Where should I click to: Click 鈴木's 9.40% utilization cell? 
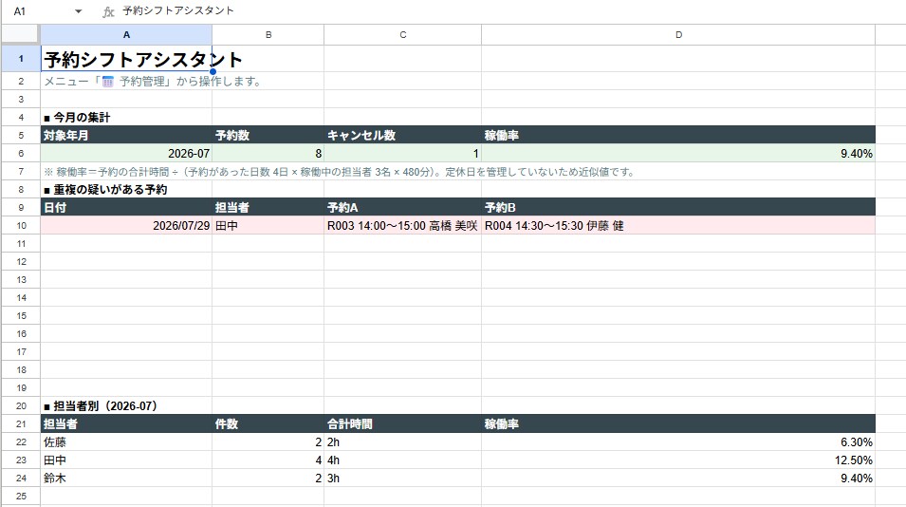coord(678,479)
